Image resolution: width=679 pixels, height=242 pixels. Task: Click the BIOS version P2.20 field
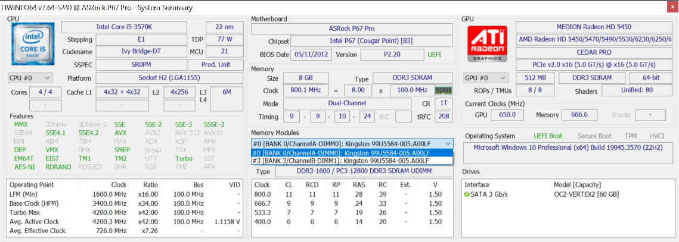point(392,55)
